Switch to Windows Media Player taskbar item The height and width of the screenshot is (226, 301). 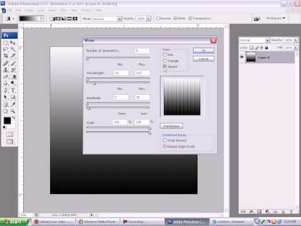click(98, 222)
